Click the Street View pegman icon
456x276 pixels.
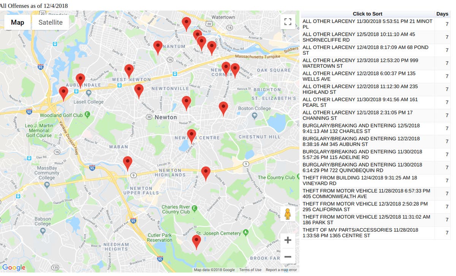coord(288,214)
